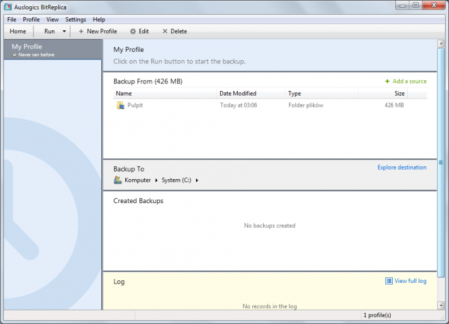Open the File menu

pyautogui.click(x=12, y=20)
